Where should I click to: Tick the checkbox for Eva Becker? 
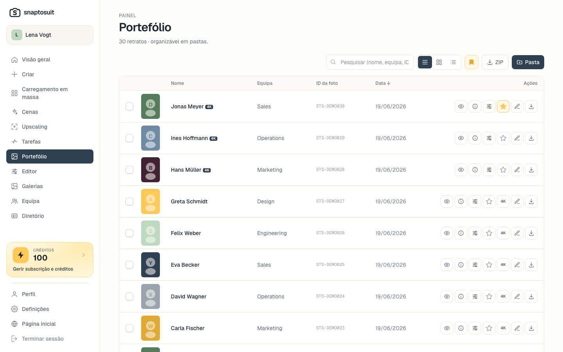(x=129, y=265)
